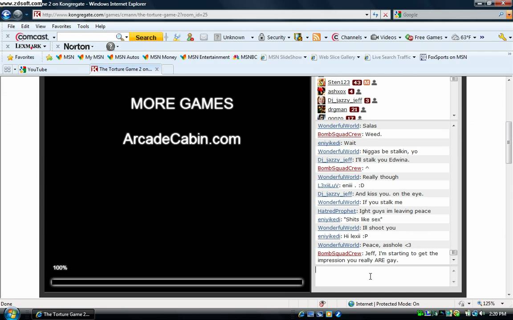This screenshot has height=320, width=513.
Task: Open the MSNBC favorite link
Action: [245, 57]
